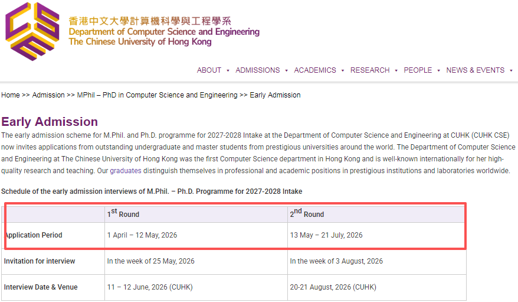Expand the dropdown arrow beside ABOUT

click(228, 70)
